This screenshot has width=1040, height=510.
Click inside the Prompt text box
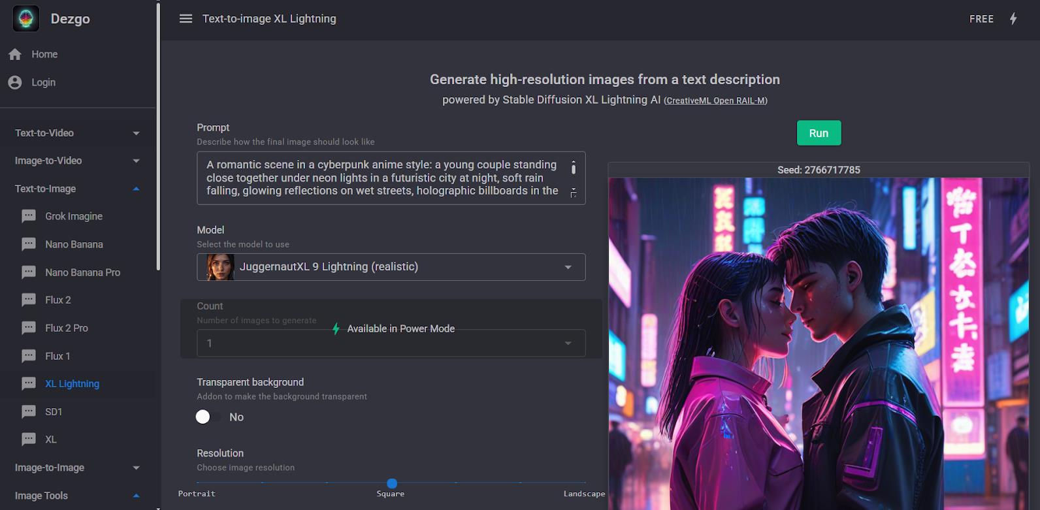[391, 178]
